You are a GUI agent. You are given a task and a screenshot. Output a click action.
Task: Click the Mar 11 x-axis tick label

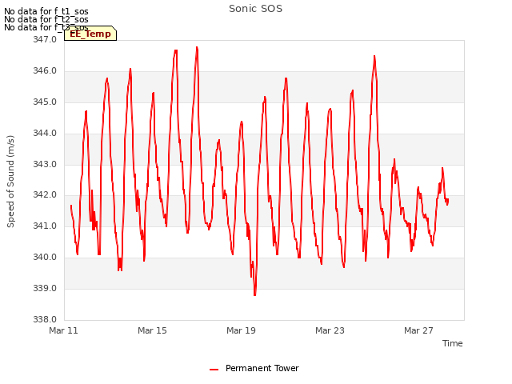coord(63,330)
